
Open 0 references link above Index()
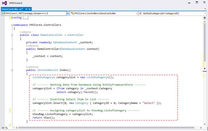pyautogui.click(x=32, y=67)
